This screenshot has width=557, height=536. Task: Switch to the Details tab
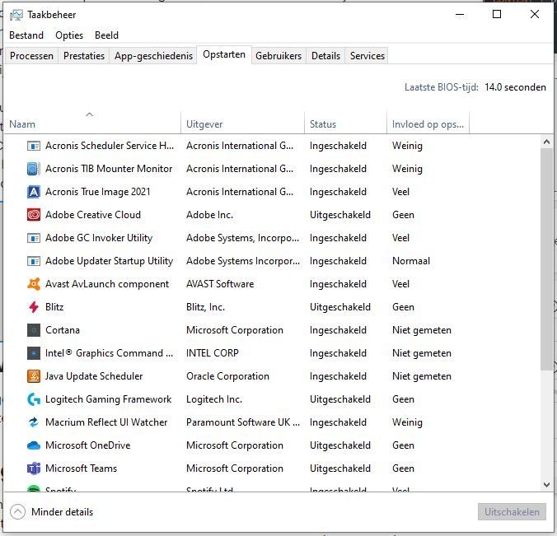[x=325, y=56]
